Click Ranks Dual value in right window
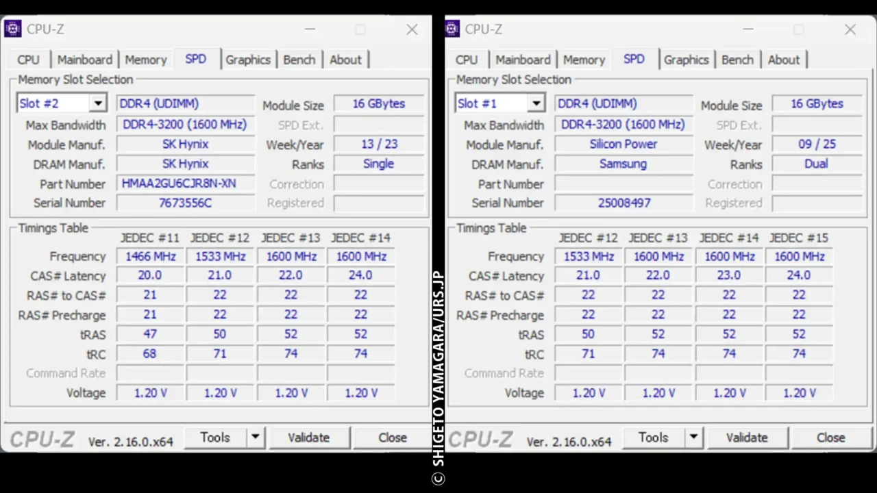Image resolution: width=877 pixels, height=493 pixels. [817, 164]
